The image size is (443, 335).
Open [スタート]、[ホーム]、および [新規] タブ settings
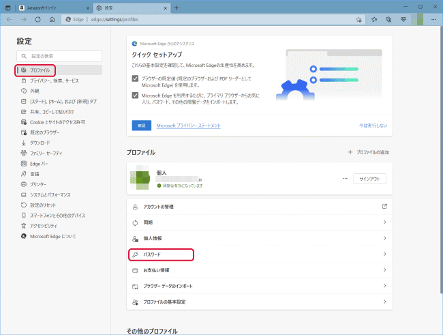[59, 101]
